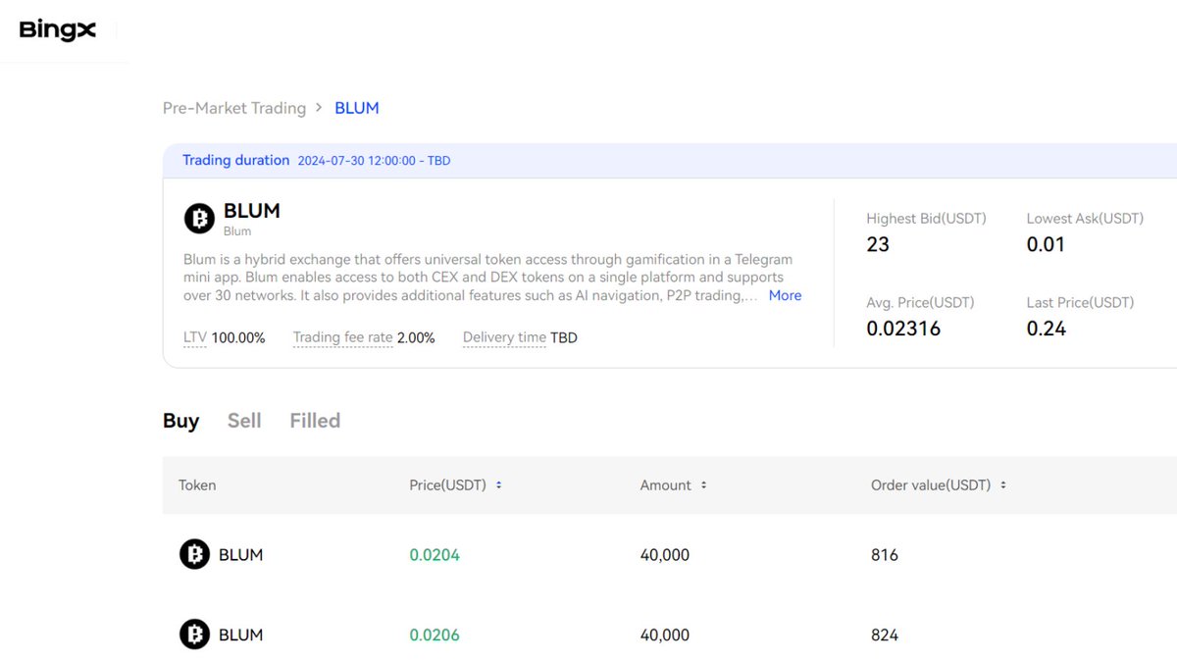Click the Trading fee rate label
Viewport: 1177px width, 662px height.
[x=343, y=337]
